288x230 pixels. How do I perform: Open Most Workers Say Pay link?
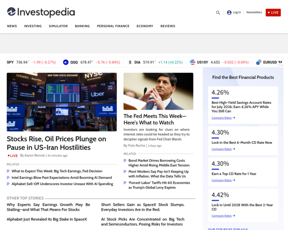[x=158, y=174]
